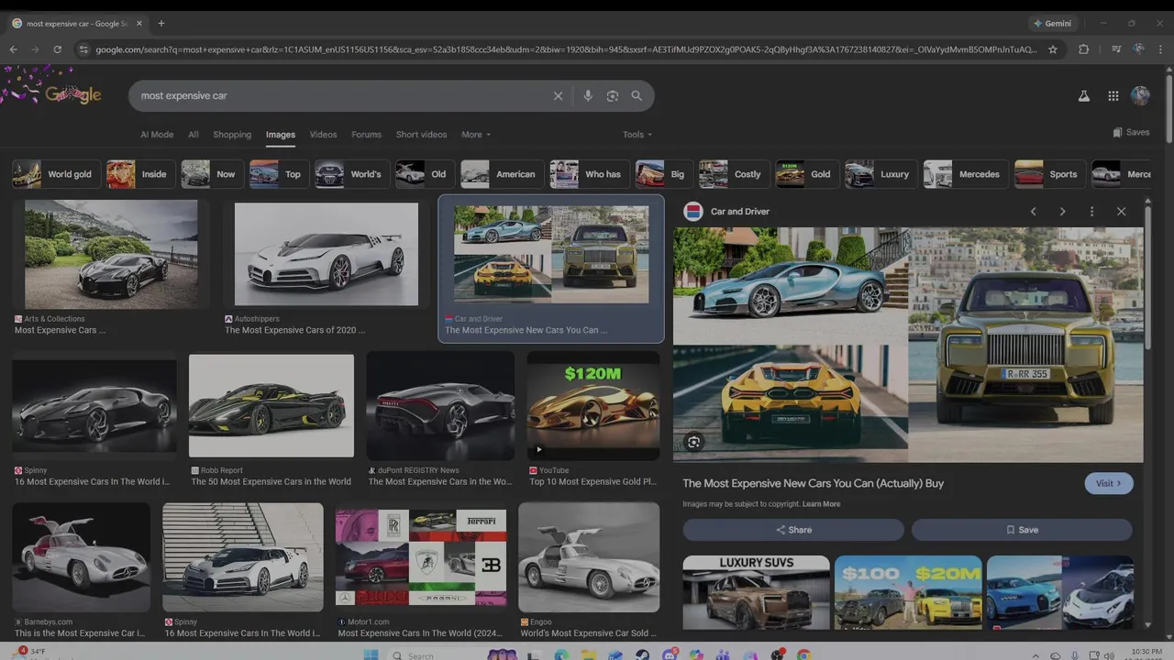Open the LUXURY SUVS related image

point(756,592)
